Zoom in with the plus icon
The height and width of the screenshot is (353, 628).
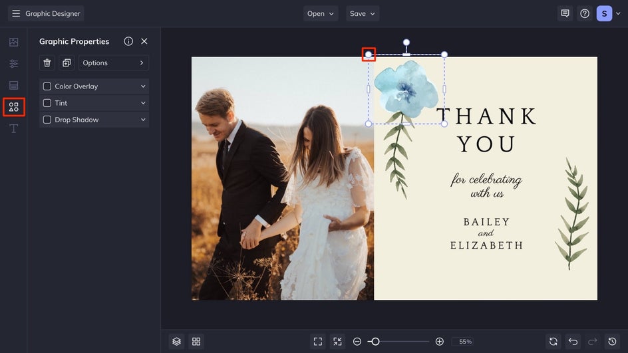click(439, 342)
